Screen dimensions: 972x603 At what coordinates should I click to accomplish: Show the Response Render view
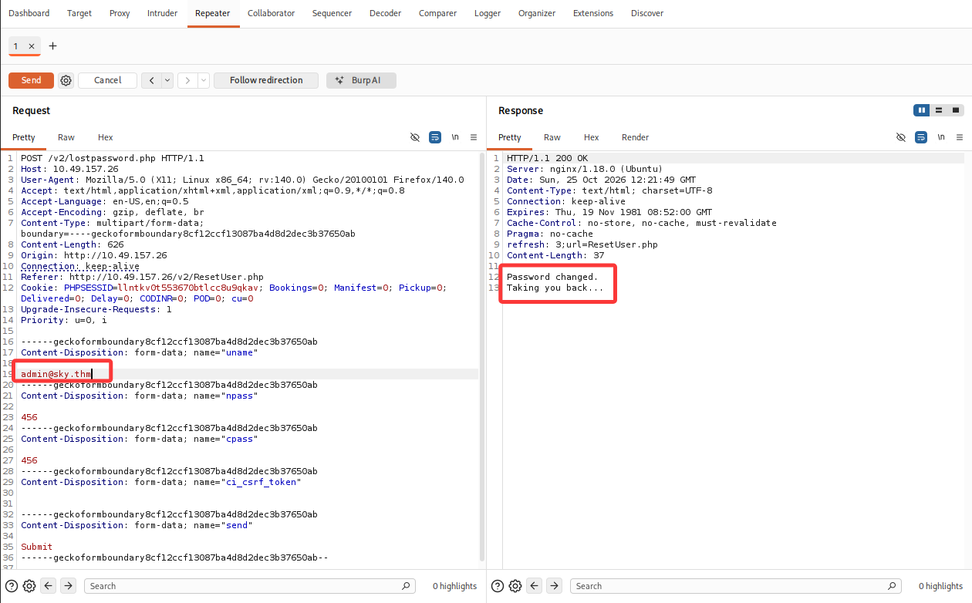point(635,137)
